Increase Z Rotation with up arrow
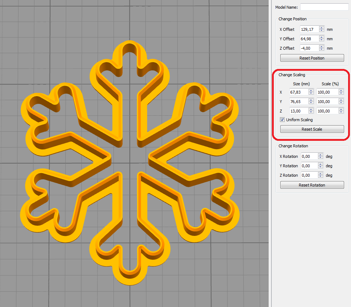Image resolution: width=351 pixels, height=307 pixels. click(x=321, y=174)
